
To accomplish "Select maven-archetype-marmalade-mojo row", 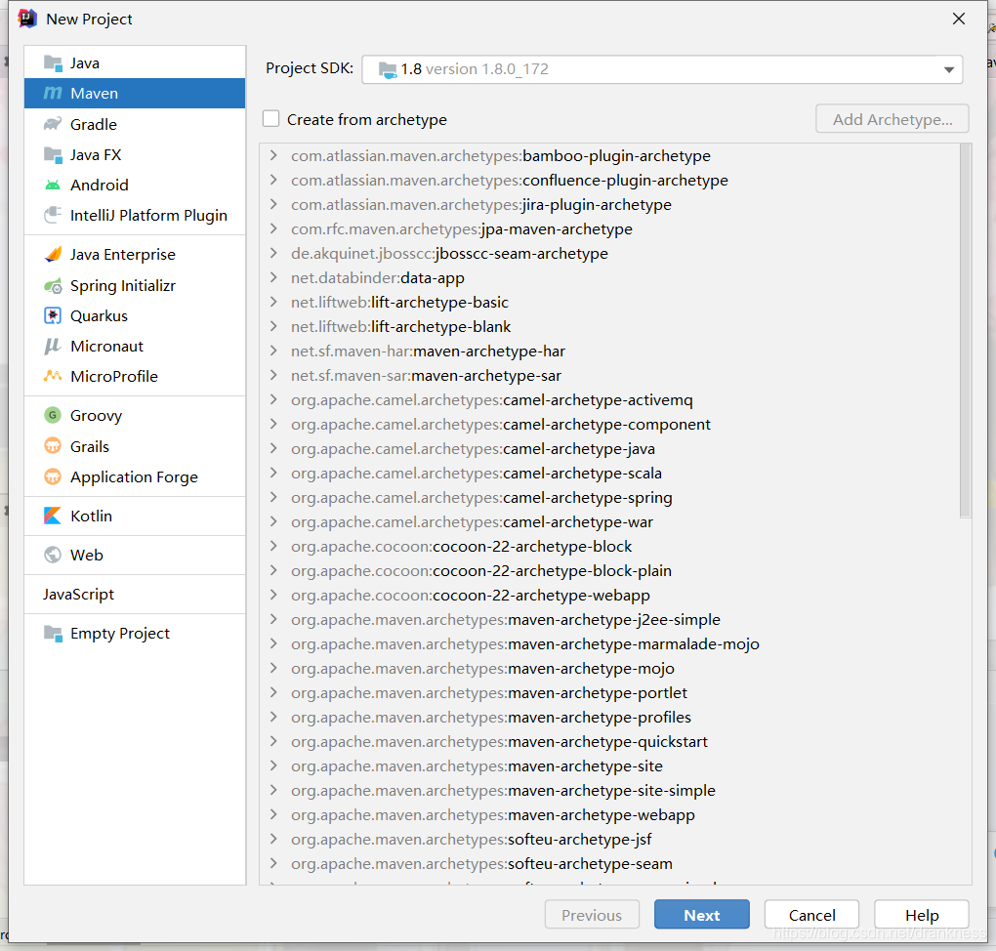I will click(x=609, y=643).
